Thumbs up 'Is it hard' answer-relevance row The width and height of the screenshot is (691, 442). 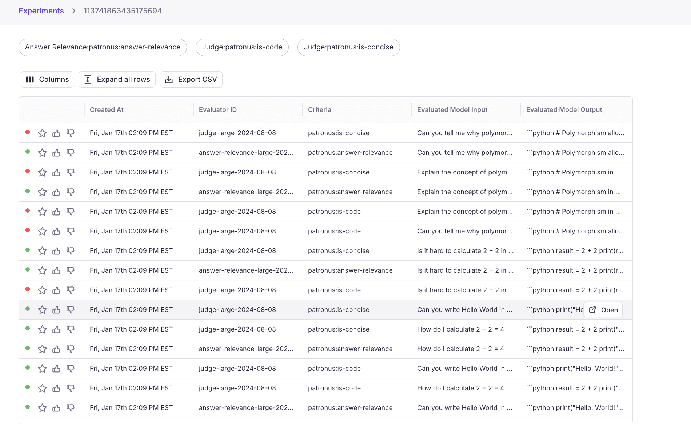[x=56, y=270]
